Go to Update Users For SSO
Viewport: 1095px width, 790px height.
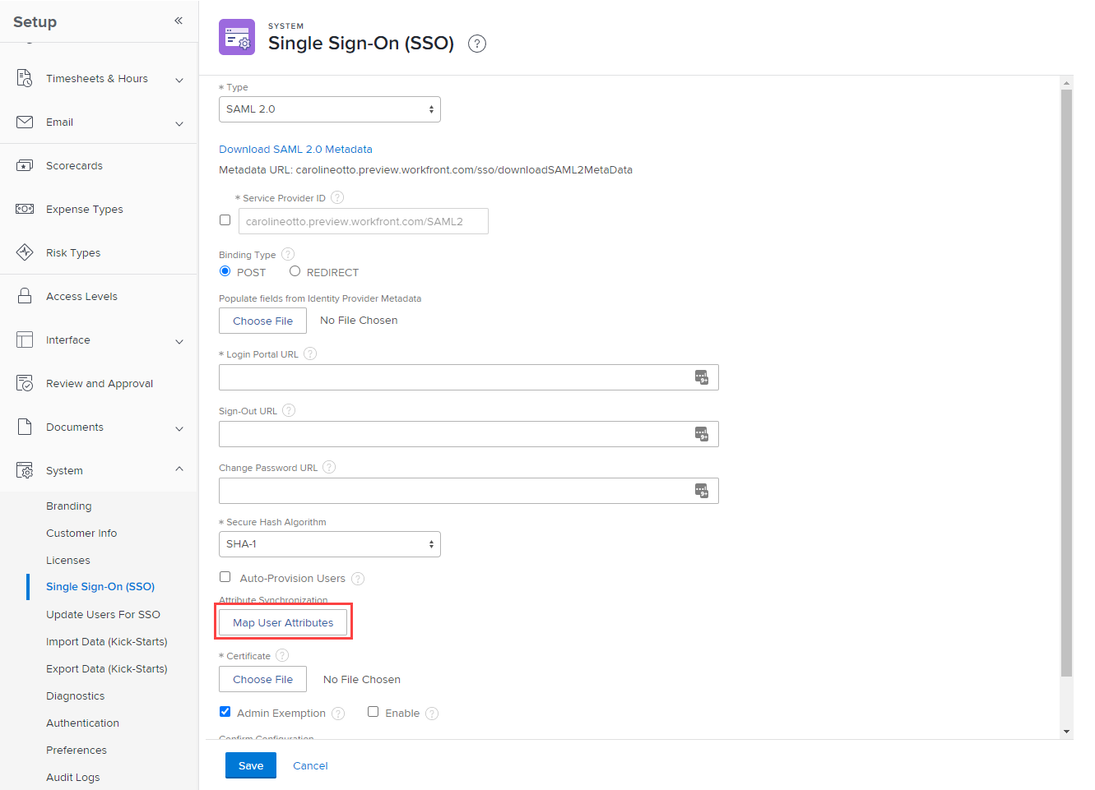coord(103,615)
